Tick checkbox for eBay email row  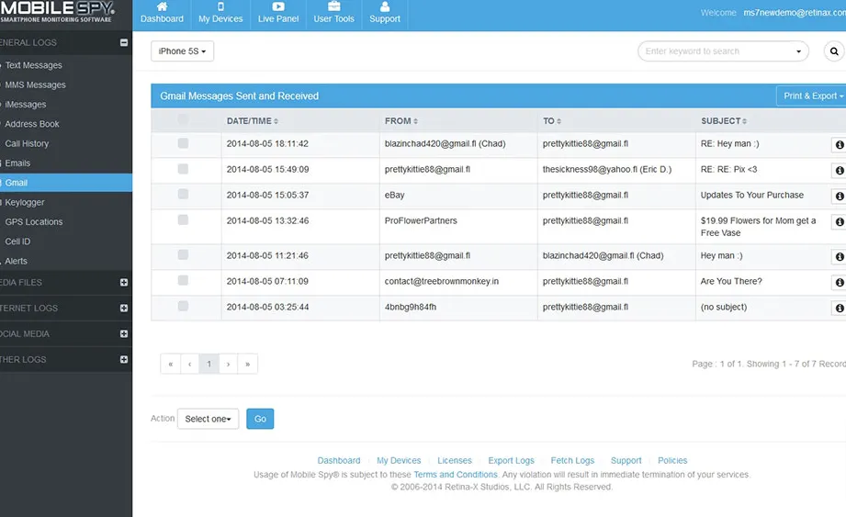pyautogui.click(x=183, y=194)
